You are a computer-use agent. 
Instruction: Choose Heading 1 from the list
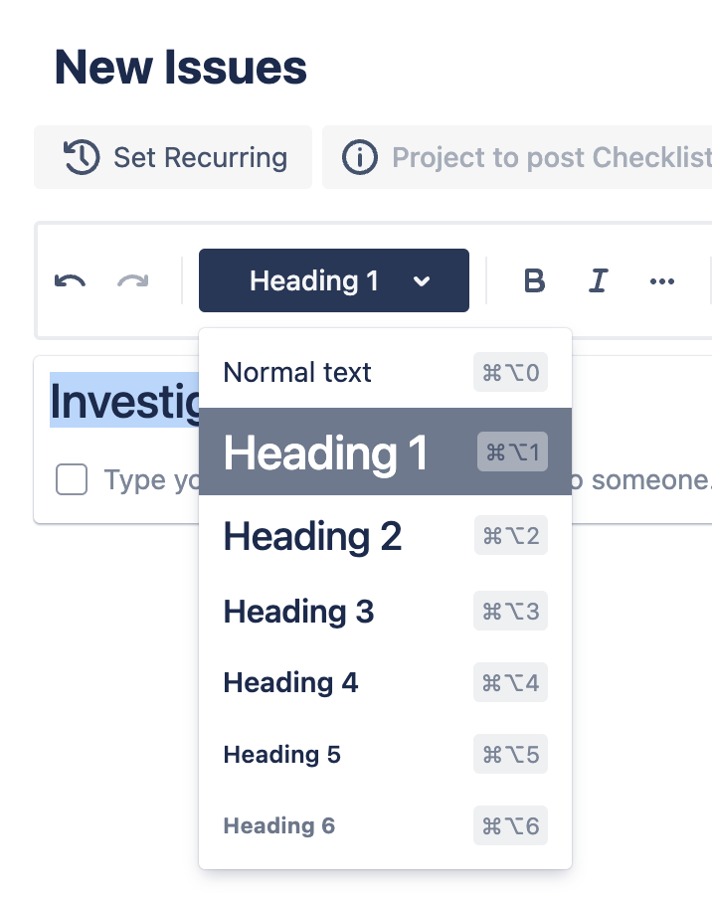[x=326, y=452]
